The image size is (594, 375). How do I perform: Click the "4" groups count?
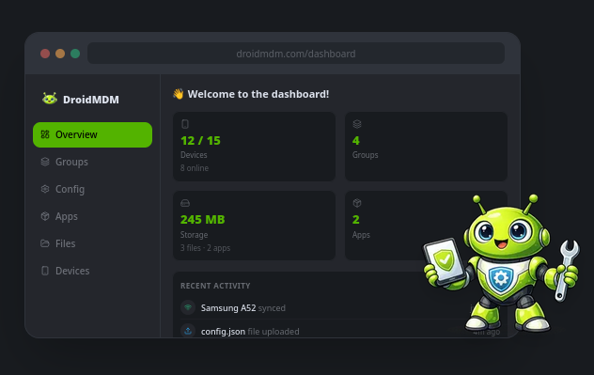pos(355,141)
